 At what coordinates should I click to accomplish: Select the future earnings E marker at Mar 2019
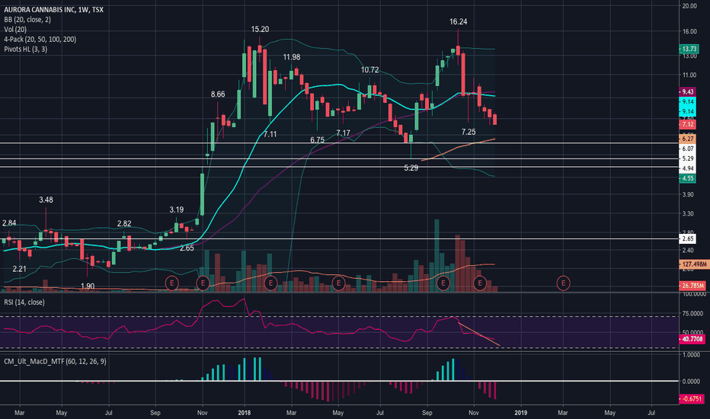click(563, 283)
